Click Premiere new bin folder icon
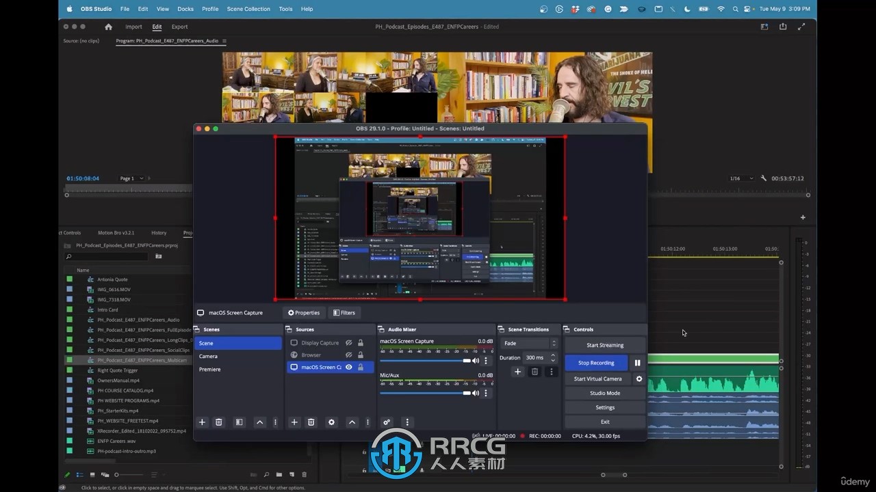876x492 pixels. point(279,475)
